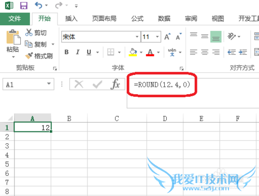Image resolution: width=259 pixels, height=196 pixels.
Task: Open the font size 11 dropdown
Action: [x=157, y=37]
